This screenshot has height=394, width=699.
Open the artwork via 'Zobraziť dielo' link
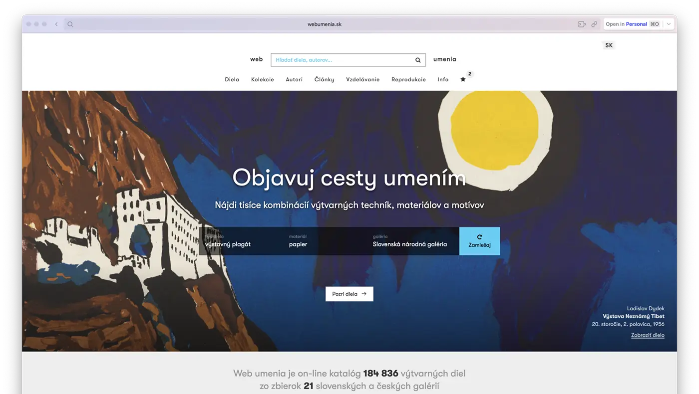coord(647,335)
